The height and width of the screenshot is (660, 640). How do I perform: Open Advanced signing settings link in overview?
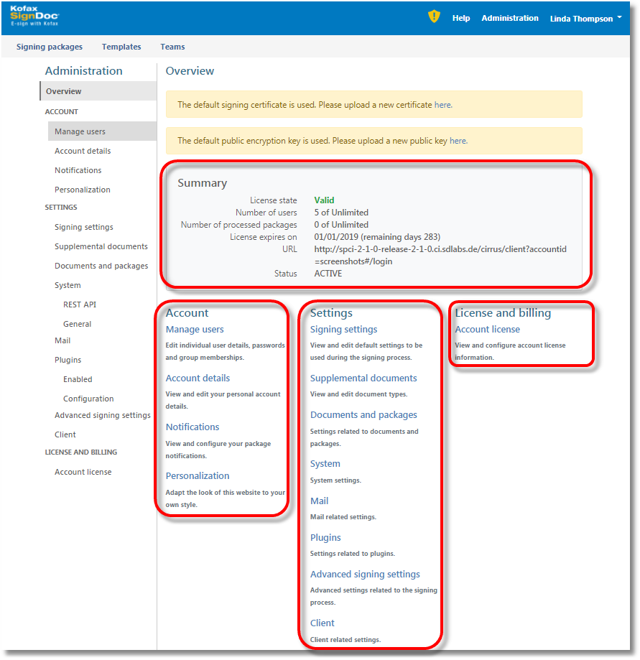click(365, 575)
